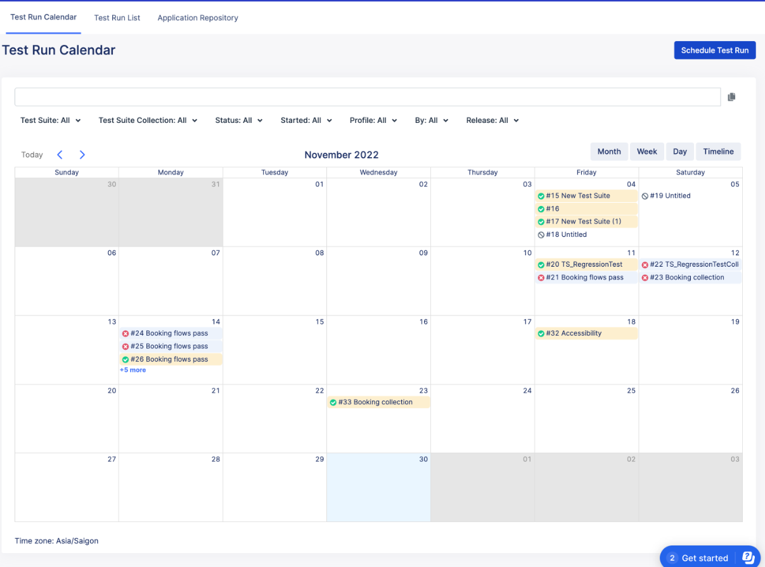Image resolution: width=765 pixels, height=567 pixels.
Task: Open the #15 New Test Suite event
Action: [x=586, y=196]
